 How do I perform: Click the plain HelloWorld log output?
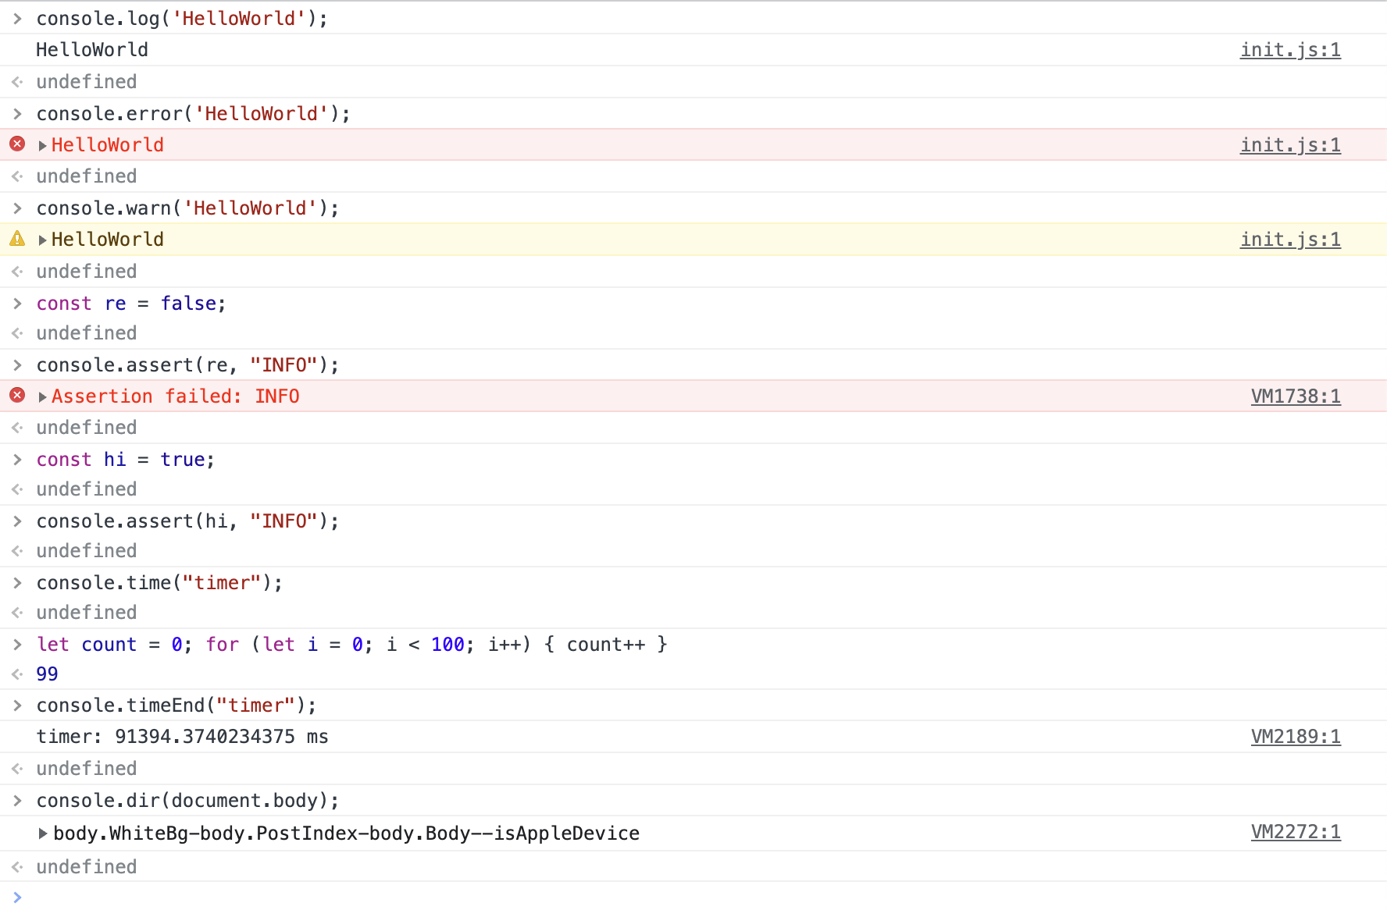point(92,50)
